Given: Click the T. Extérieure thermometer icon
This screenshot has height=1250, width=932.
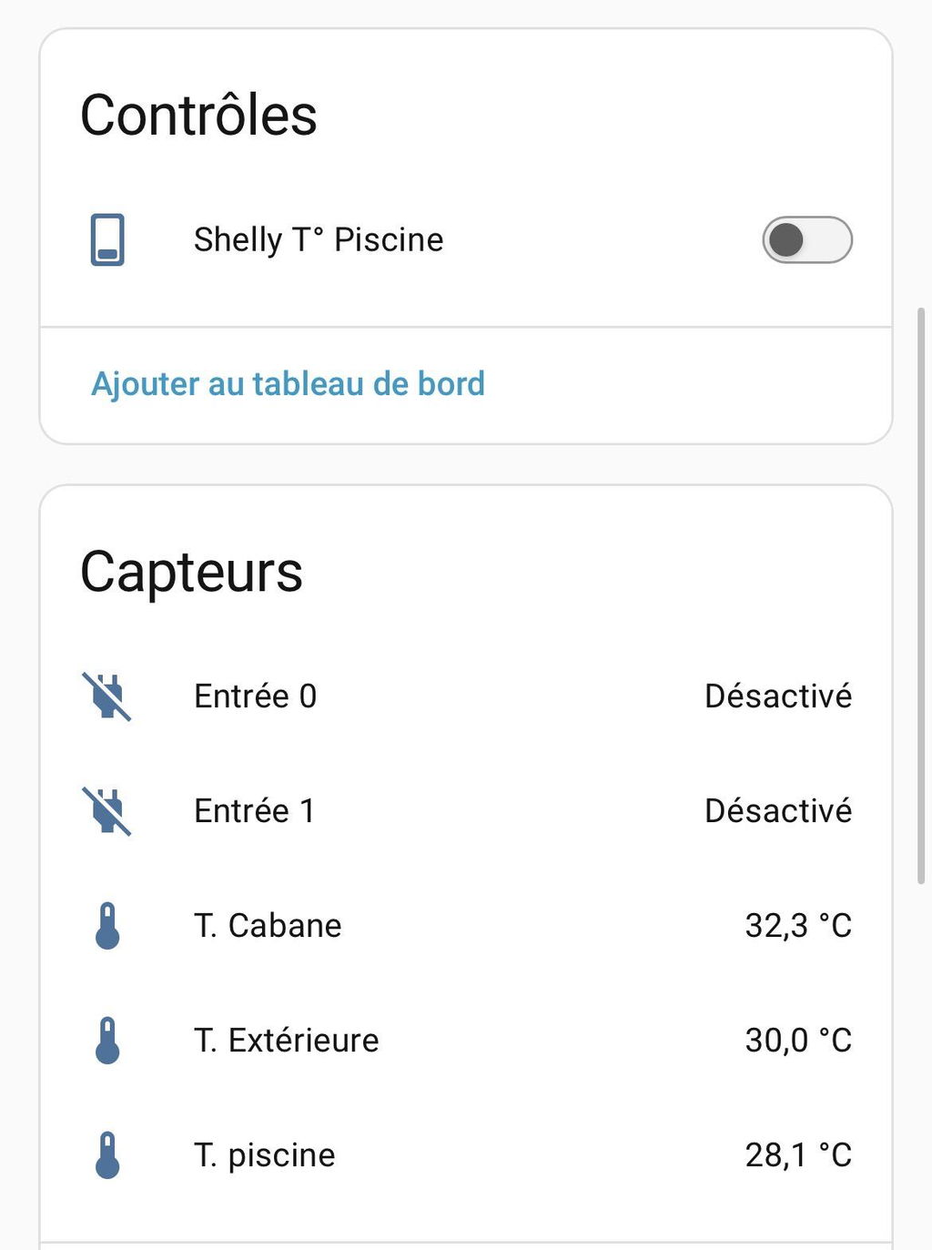Looking at the screenshot, I should tap(107, 1041).
